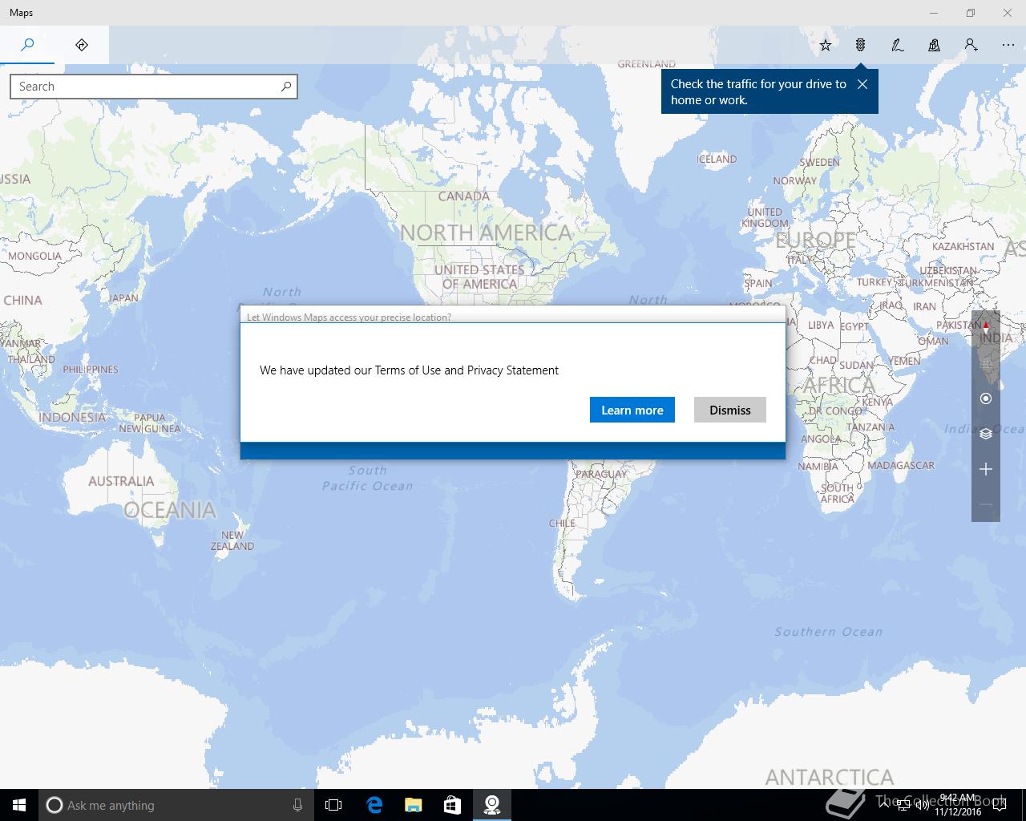Viewport: 1026px width, 821px height.
Task: Toggle the Traffic light icon
Action: 861,45
